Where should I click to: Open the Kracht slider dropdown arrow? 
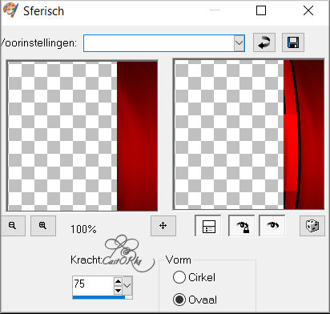click(127, 285)
